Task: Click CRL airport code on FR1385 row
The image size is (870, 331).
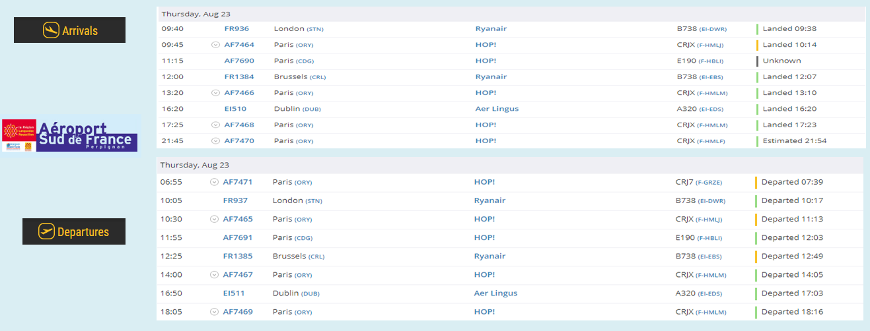Action: coord(316,256)
